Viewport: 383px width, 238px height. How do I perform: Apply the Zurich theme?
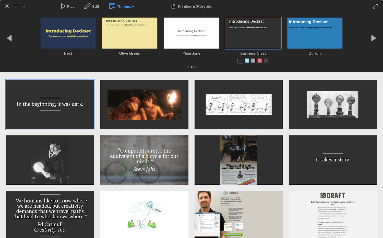(x=315, y=33)
